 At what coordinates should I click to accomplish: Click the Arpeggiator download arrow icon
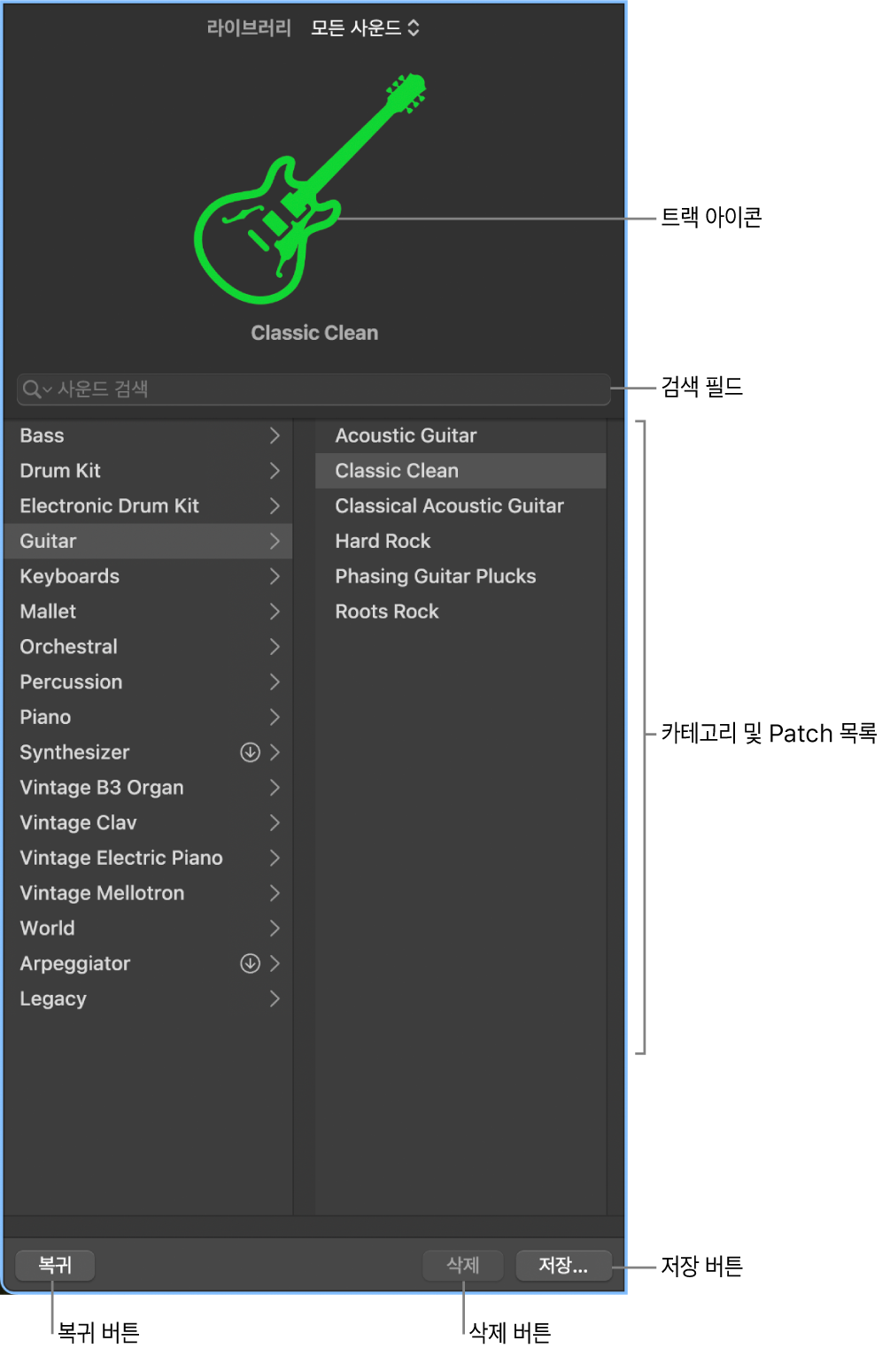251,963
